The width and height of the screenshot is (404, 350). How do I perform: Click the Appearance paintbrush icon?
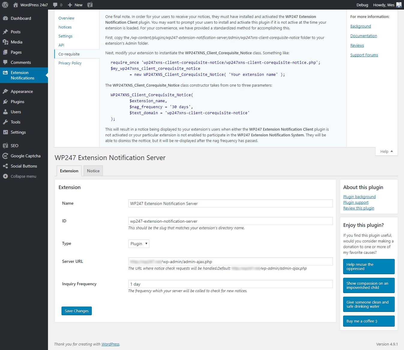tap(5, 91)
